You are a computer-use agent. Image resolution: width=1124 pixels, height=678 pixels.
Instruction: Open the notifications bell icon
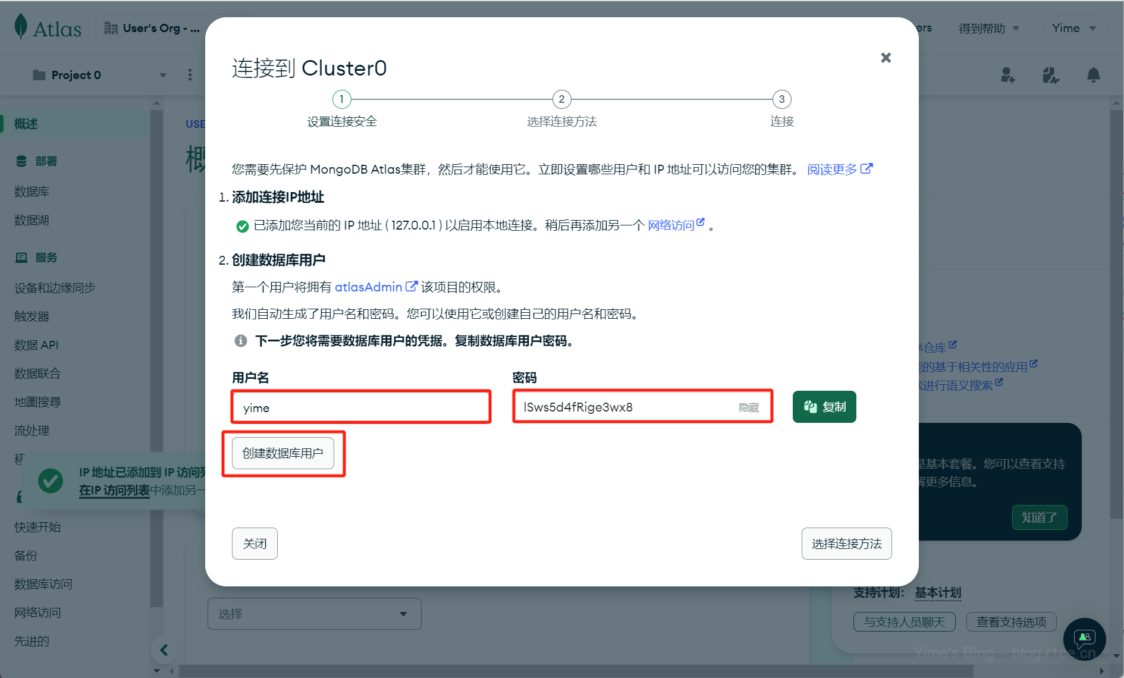[x=1093, y=75]
